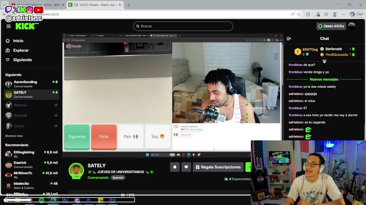Expand the list with Mostrar más
This screenshot has height=205, width=366.
(14, 136)
